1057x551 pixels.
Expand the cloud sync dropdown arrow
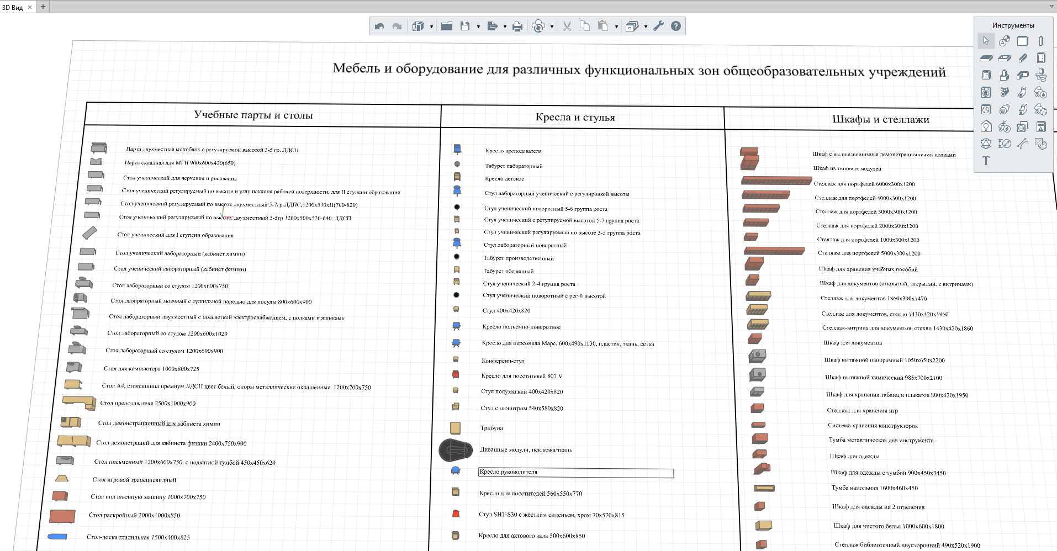click(x=552, y=27)
